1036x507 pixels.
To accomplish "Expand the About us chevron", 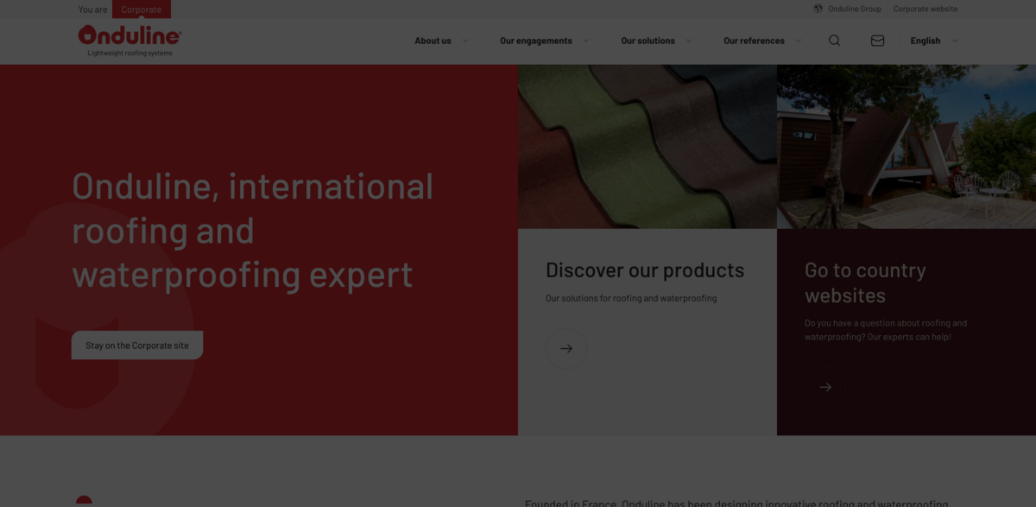I will click(465, 41).
